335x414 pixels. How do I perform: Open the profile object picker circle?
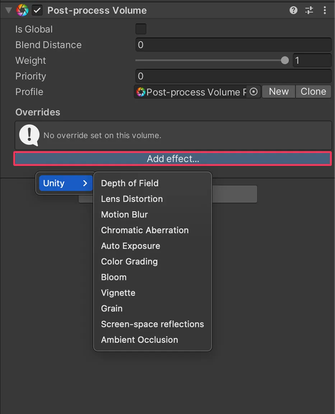click(x=253, y=92)
